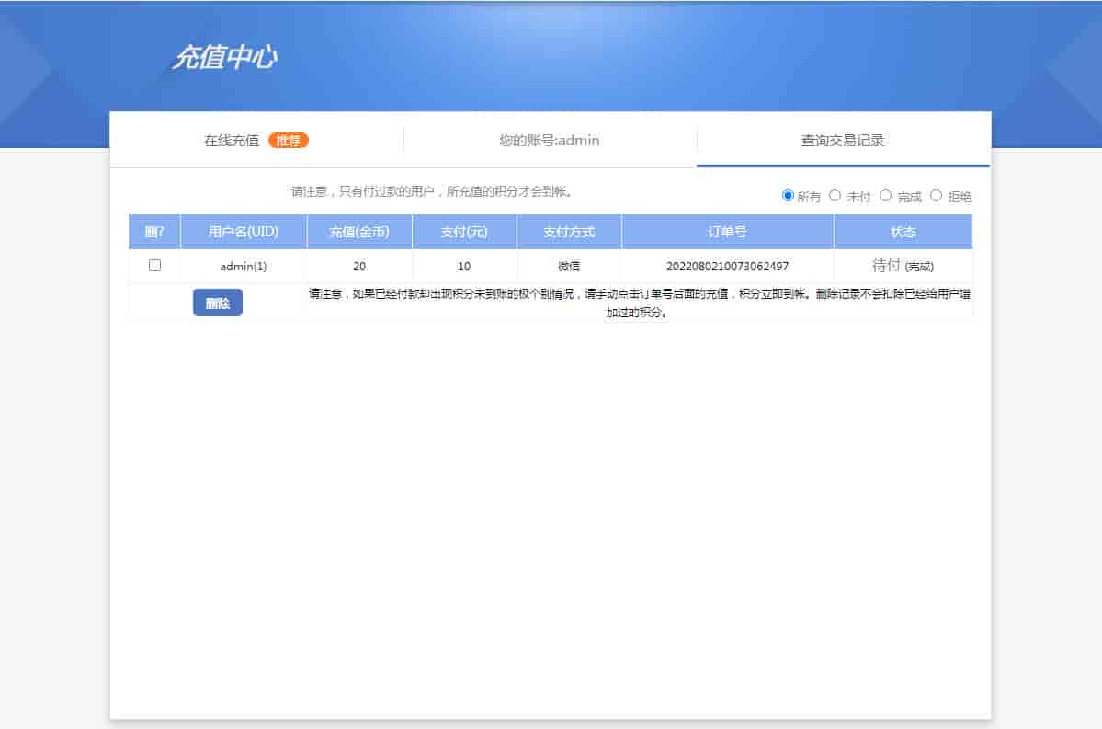
Task: Click the 微信 payment method cell
Action: click(569, 267)
